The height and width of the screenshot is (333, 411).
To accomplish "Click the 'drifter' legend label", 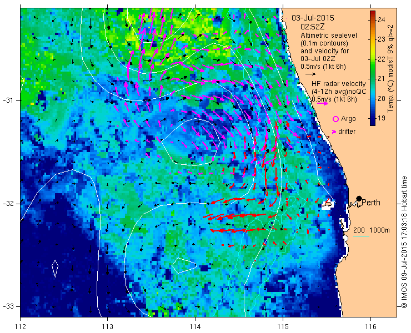I will point(347,132).
